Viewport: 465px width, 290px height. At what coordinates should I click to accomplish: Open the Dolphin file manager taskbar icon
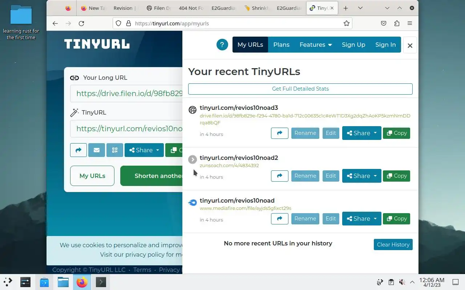coord(63,282)
